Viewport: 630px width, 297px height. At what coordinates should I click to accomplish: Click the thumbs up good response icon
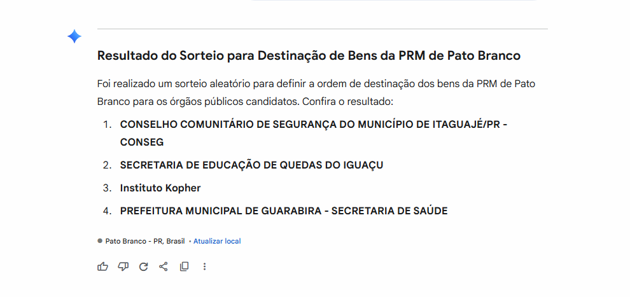click(102, 266)
